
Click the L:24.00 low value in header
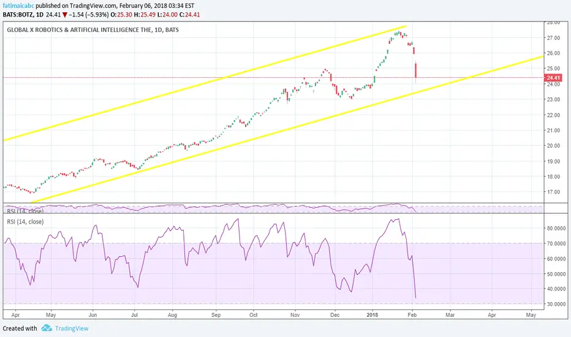(x=167, y=15)
